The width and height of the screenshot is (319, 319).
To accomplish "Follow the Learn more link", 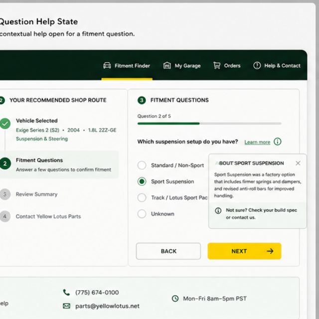I will (257, 142).
